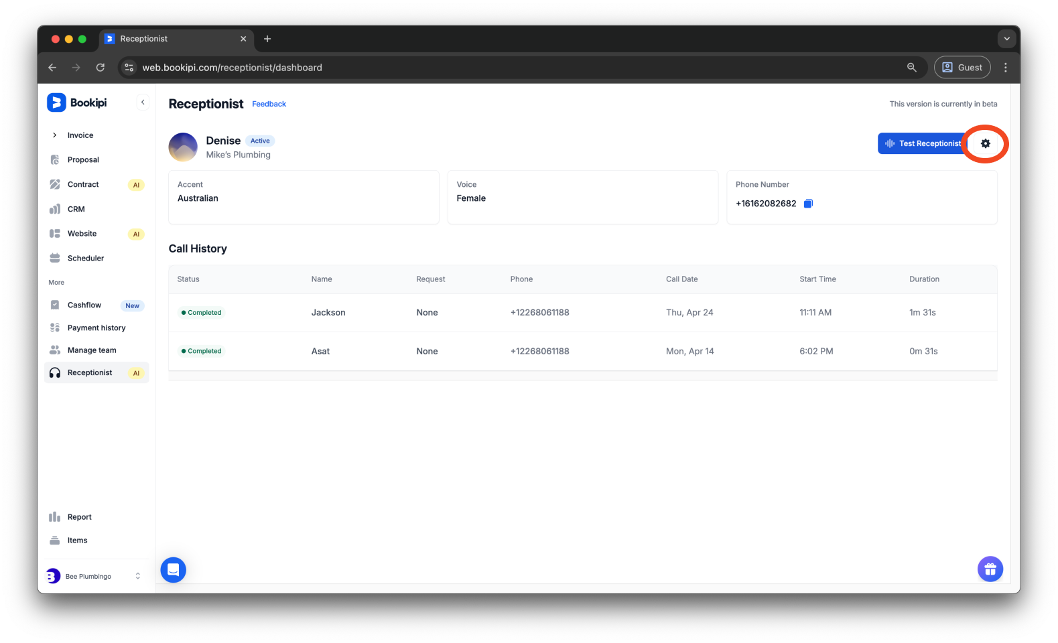Open the Scheduler page
The height and width of the screenshot is (643, 1058).
(x=86, y=259)
